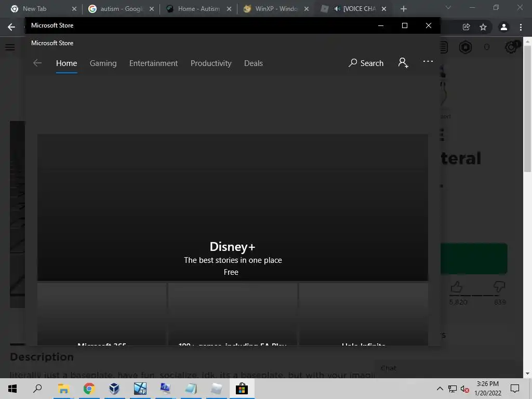The width and height of the screenshot is (532, 399).
Task: Click the audio speaker icon on VOICE CHAT tab
Action: [337, 9]
